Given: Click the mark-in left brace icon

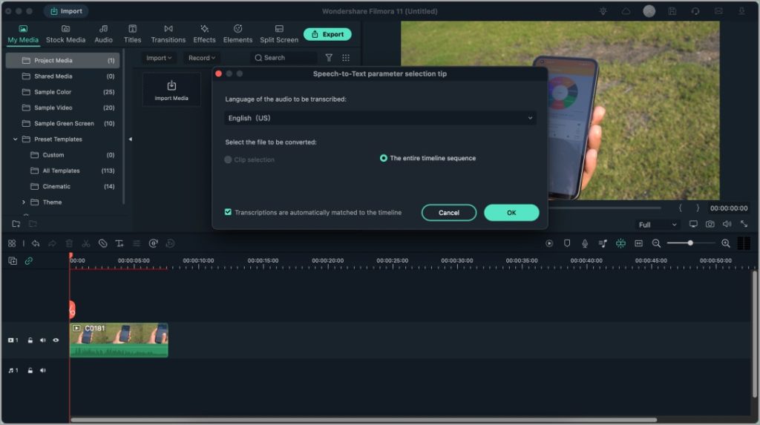Looking at the screenshot, I should (680, 208).
